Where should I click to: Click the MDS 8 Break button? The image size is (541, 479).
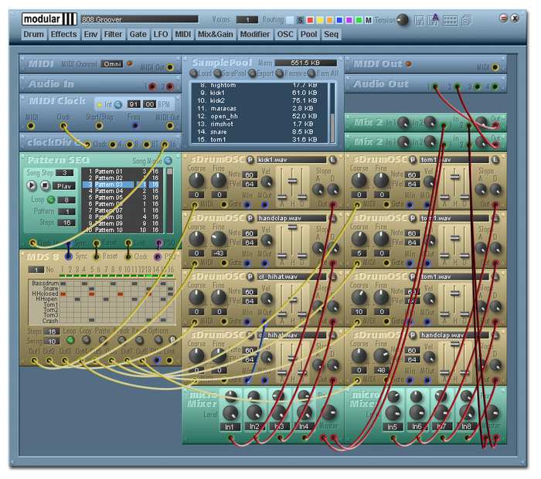[121, 340]
